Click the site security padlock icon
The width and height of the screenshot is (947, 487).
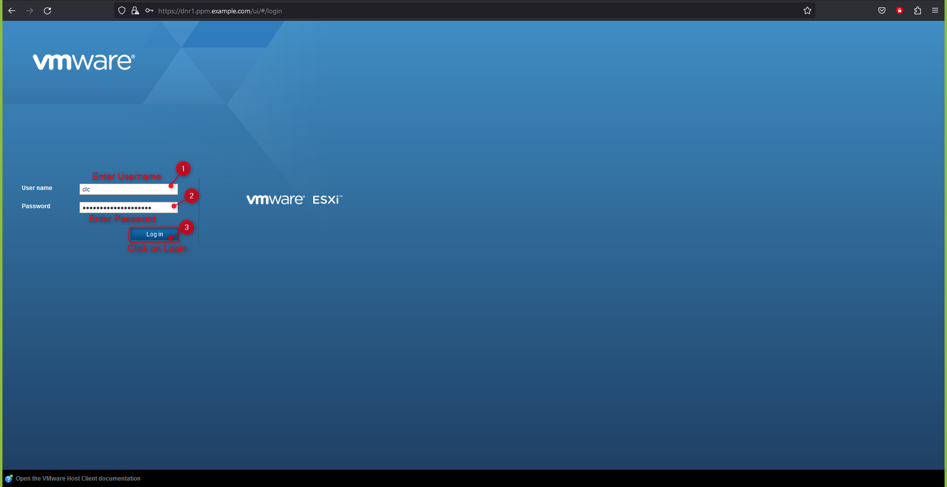[x=135, y=11]
